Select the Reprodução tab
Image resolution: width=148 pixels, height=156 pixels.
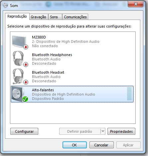pyautogui.click(x=17, y=16)
